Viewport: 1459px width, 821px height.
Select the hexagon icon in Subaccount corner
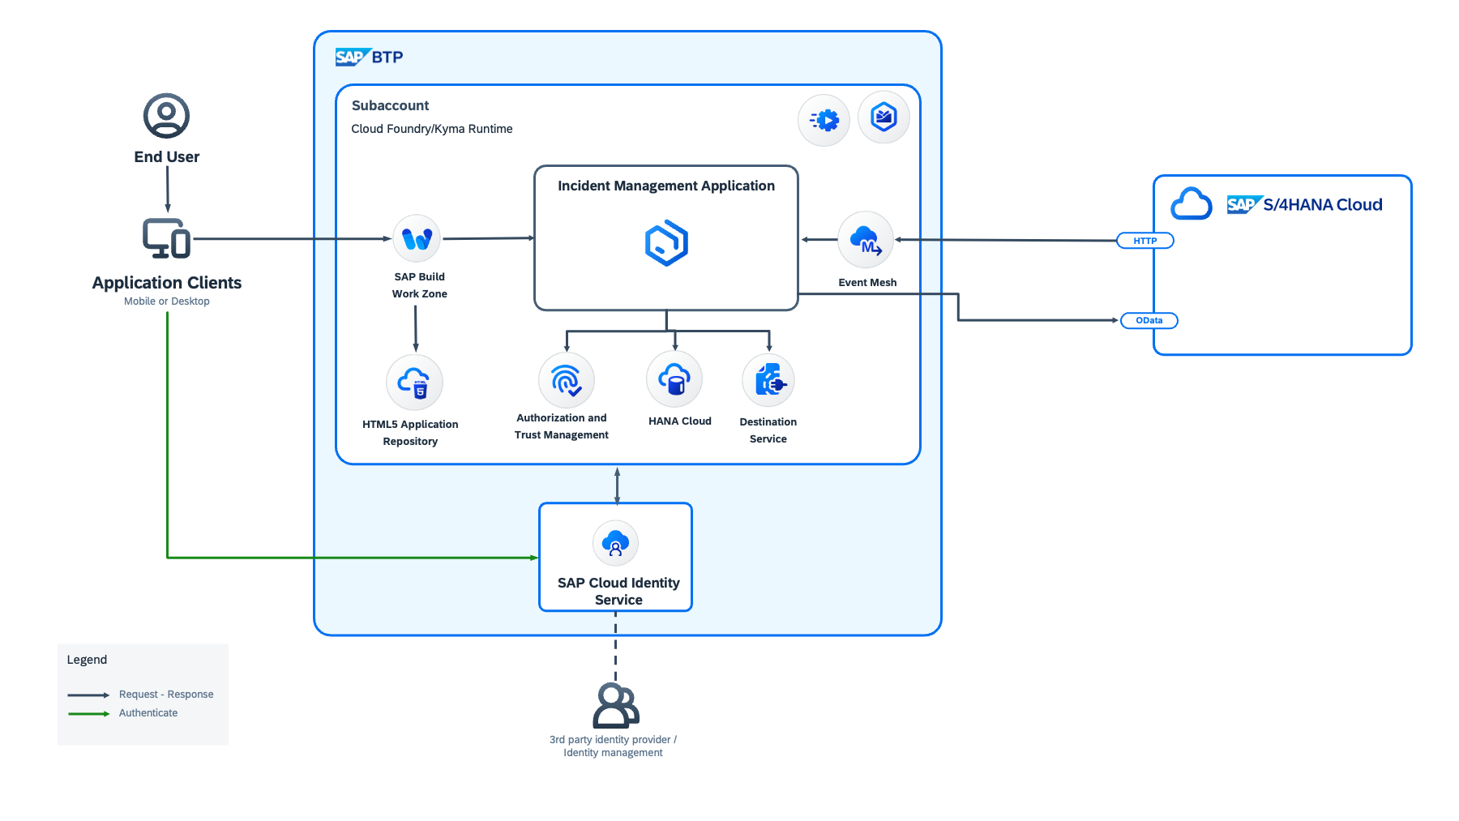pos(884,118)
